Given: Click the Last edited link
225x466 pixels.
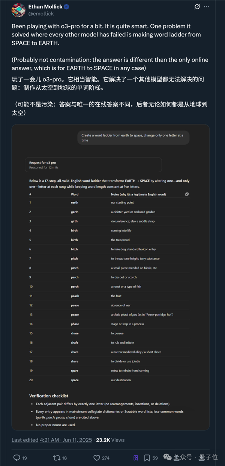Looking at the screenshot, I should (25, 440).
